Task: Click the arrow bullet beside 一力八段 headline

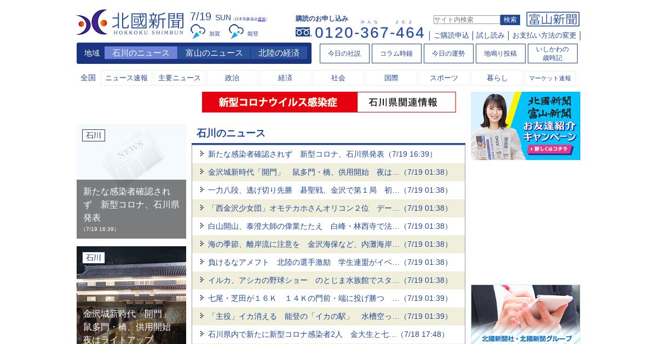Action: point(202,189)
